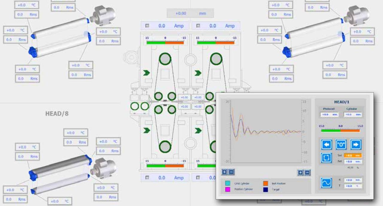Toggle checkbox in upper-left Amp readout
383x206 pixels.
pyautogui.click(x=147, y=26)
